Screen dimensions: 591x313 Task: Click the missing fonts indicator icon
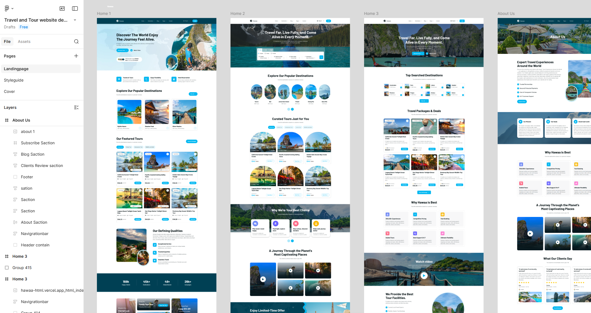click(x=62, y=9)
